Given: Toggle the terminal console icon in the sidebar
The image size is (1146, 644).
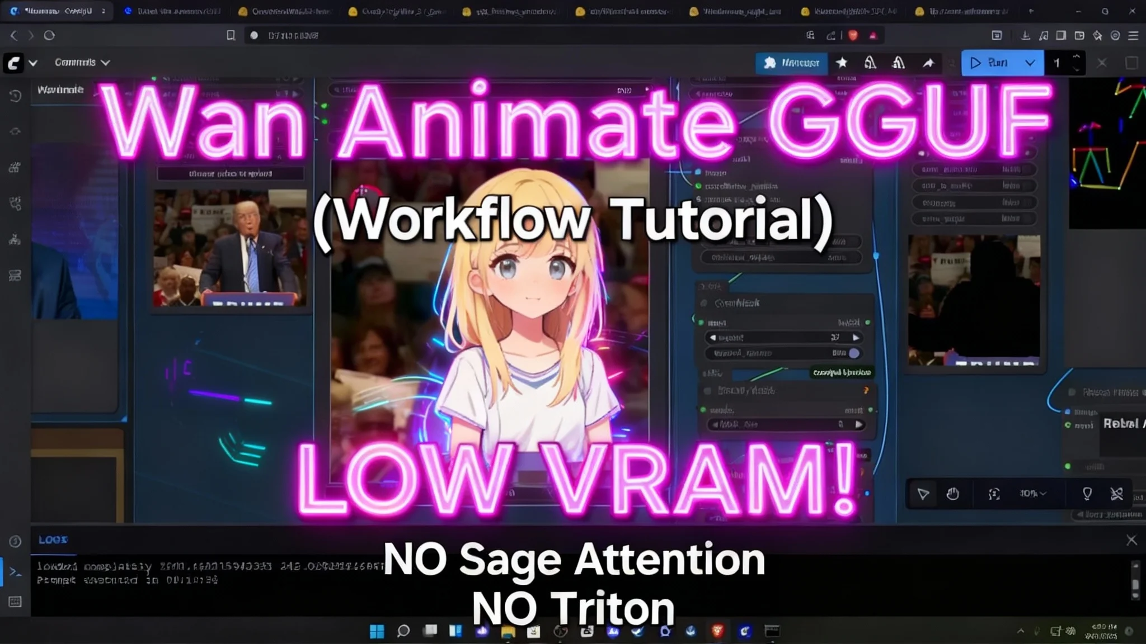Looking at the screenshot, I should [15, 572].
